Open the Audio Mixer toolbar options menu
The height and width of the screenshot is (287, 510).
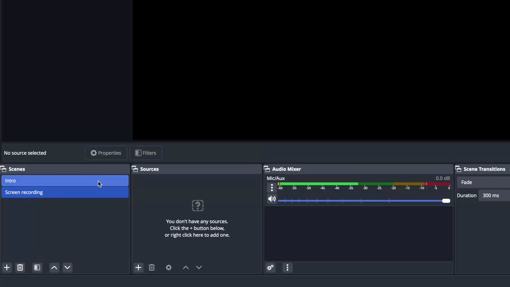[x=287, y=267]
